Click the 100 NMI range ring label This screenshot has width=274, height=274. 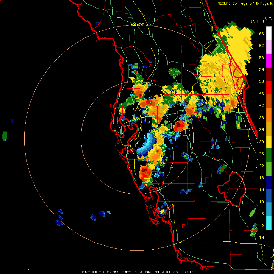137,25
